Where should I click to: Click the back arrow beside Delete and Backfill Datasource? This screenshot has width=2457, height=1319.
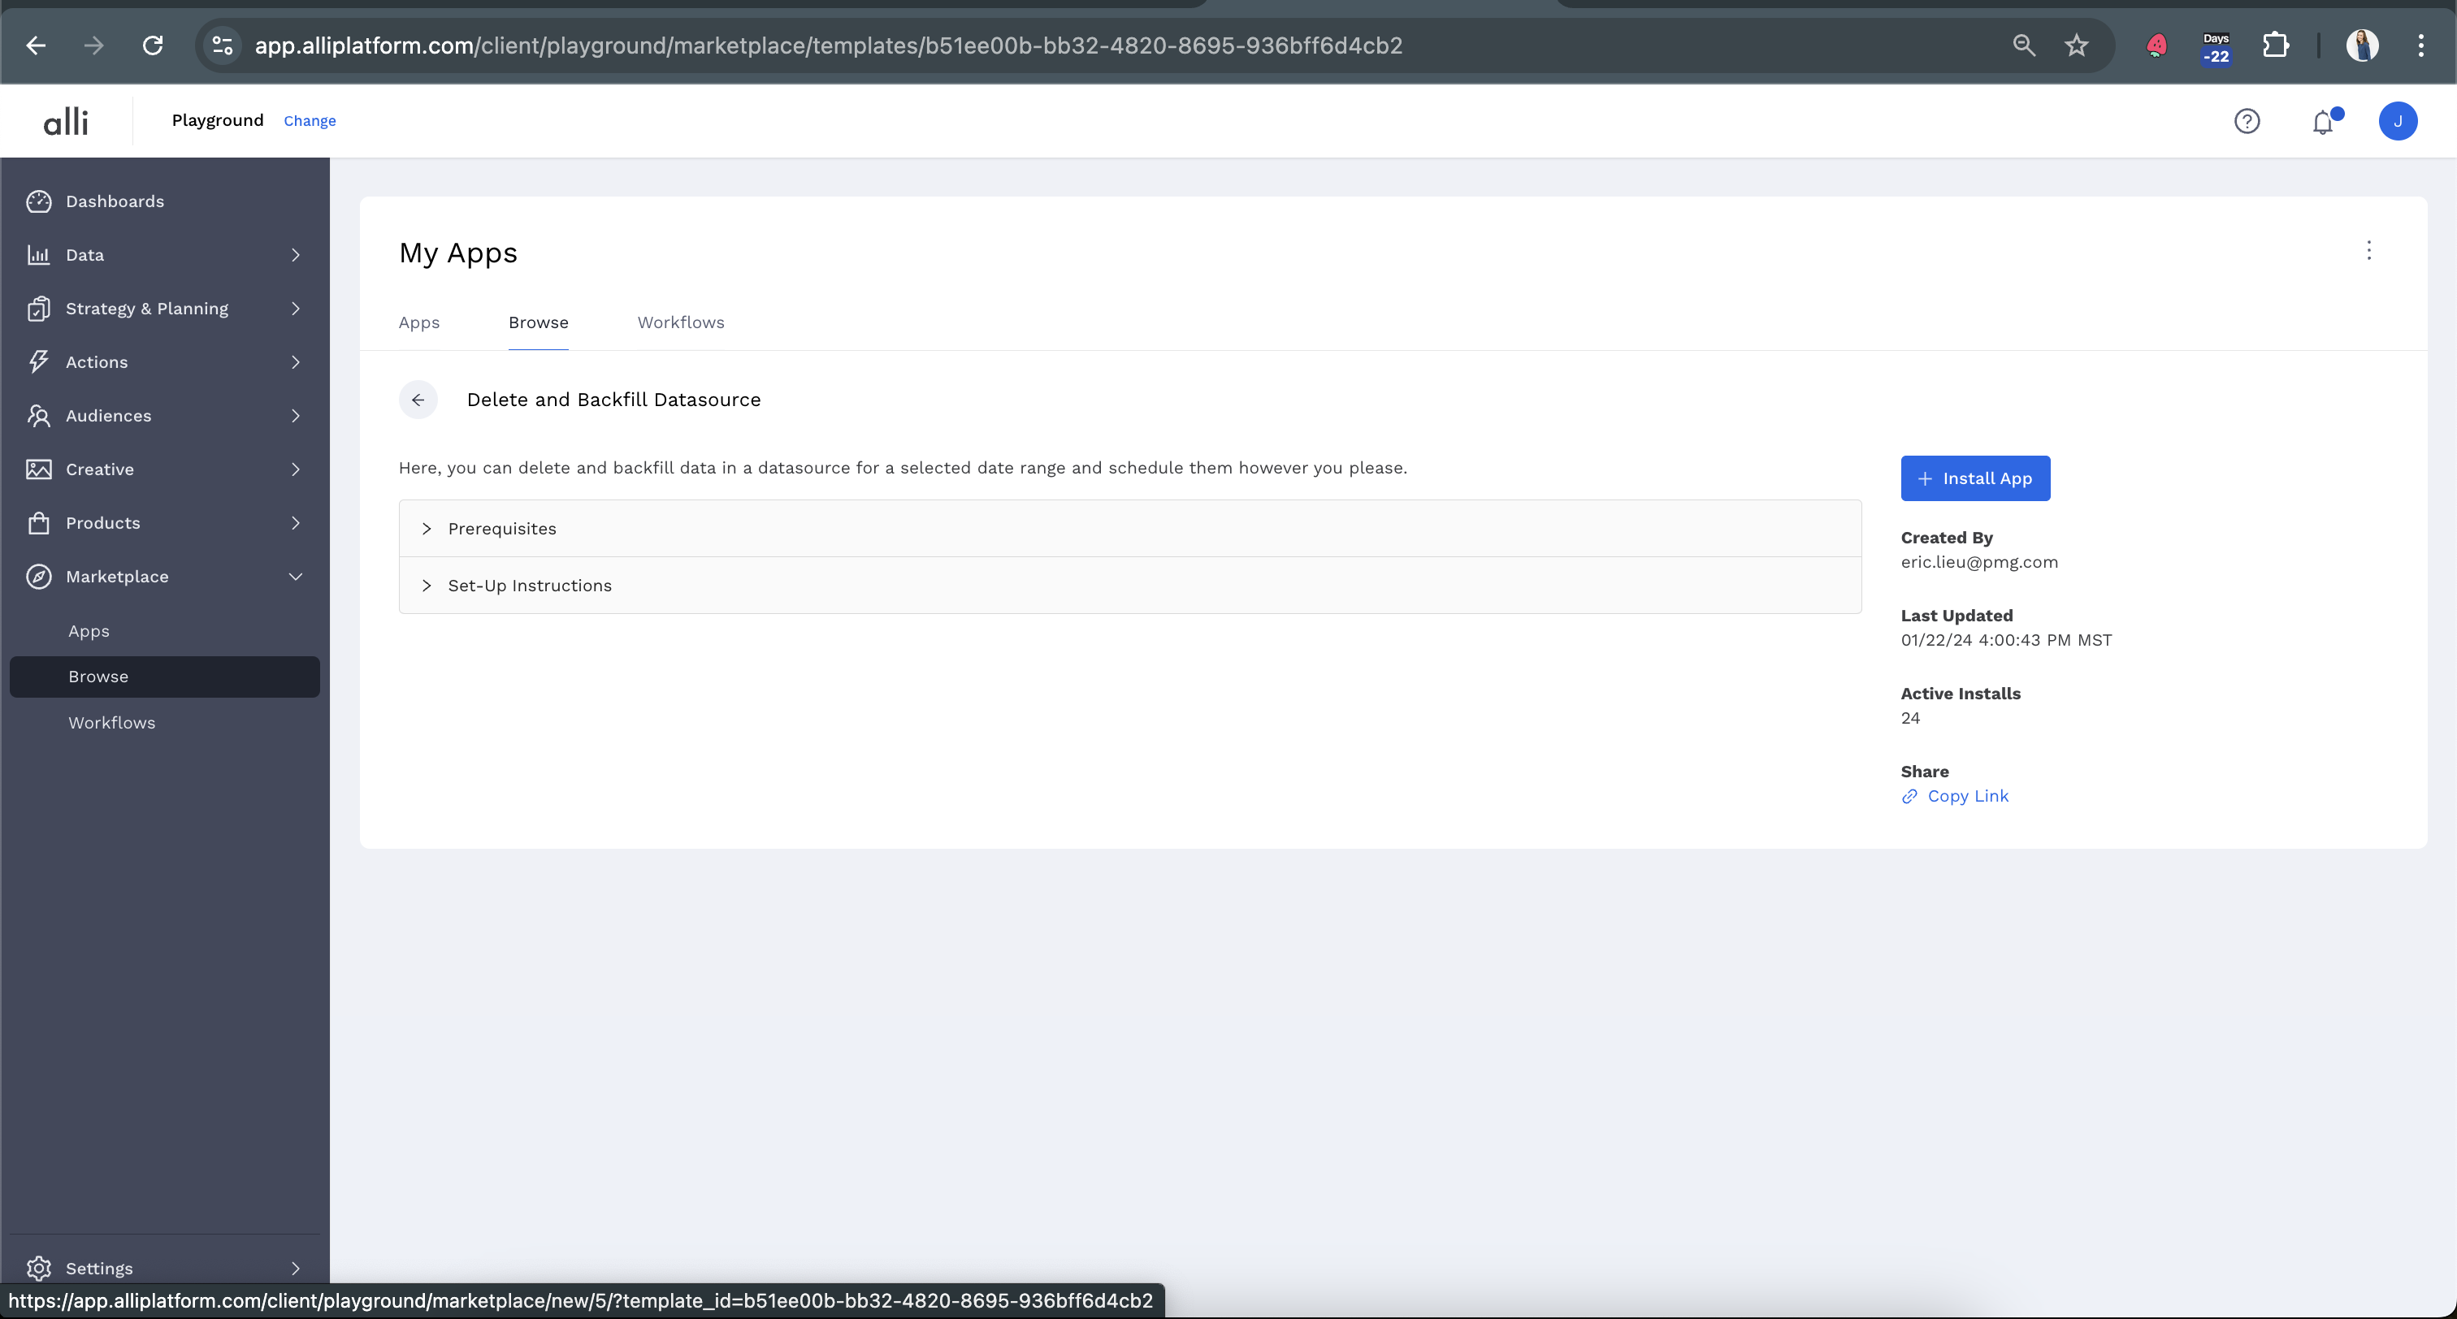tap(418, 400)
